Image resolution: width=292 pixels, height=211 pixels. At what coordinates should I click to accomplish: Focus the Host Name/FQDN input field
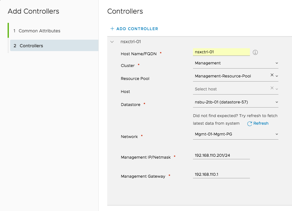tap(221, 52)
